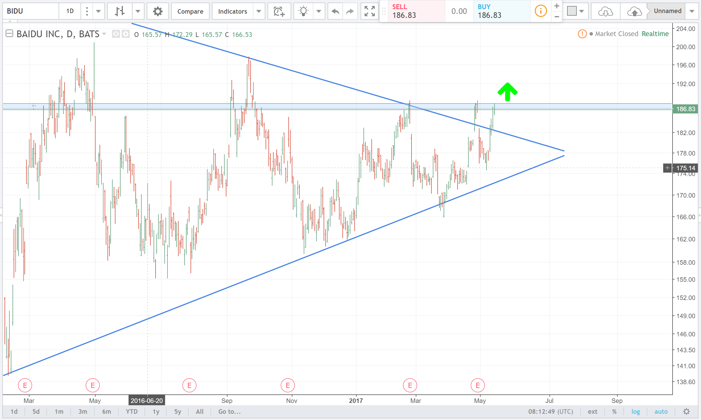Open ideas lightbulb icon

click(303, 11)
